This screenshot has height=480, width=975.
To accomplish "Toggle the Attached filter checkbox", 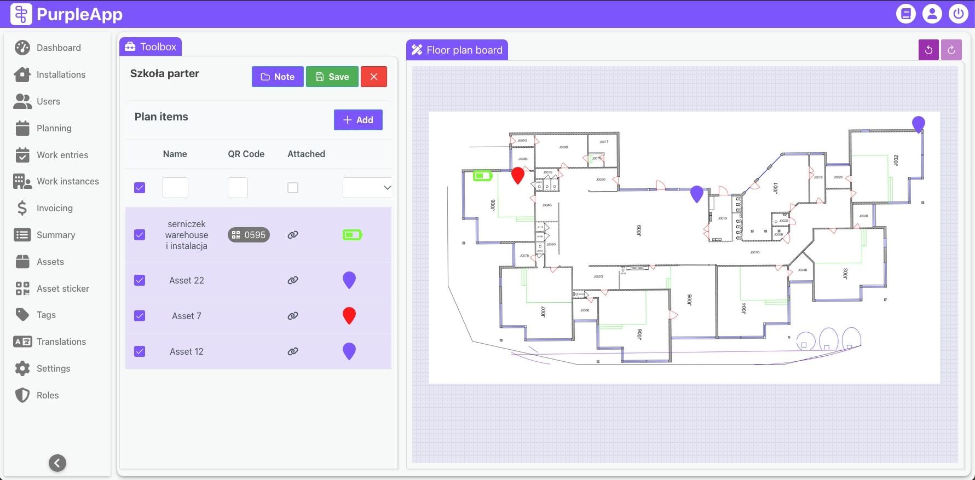I will point(293,188).
